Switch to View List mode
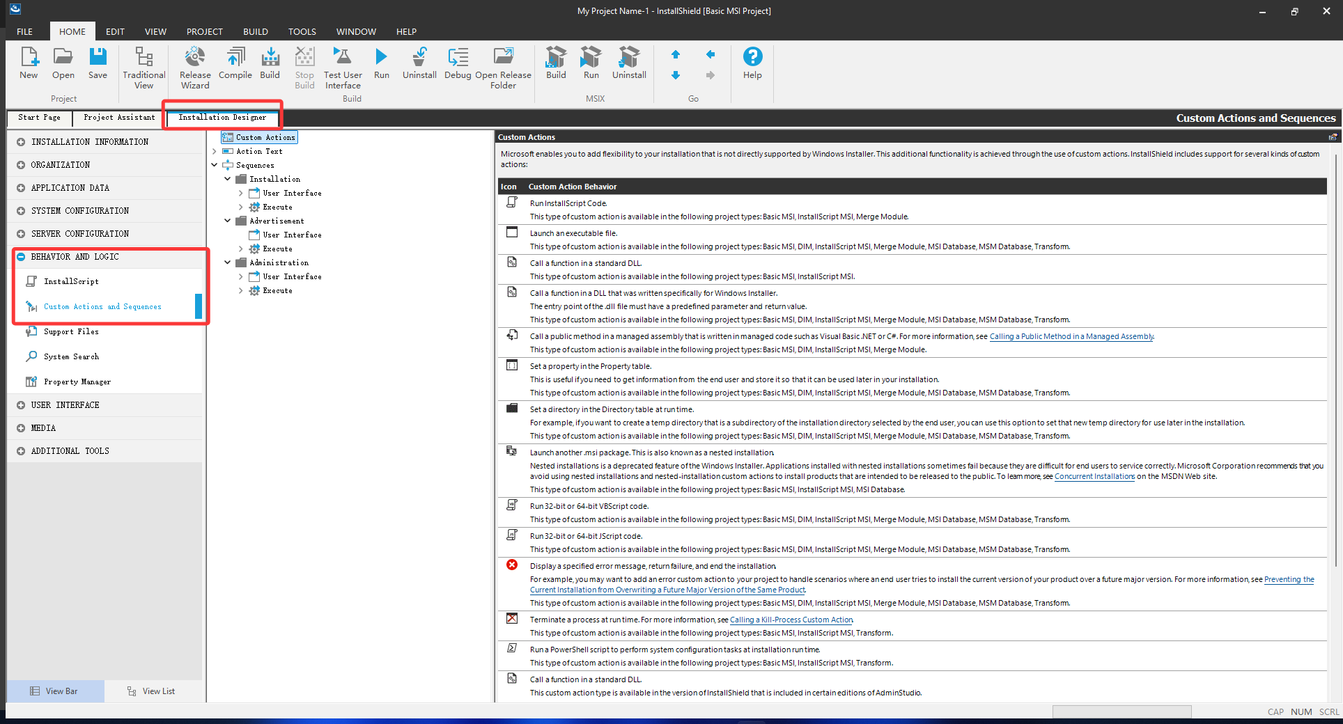 (152, 691)
